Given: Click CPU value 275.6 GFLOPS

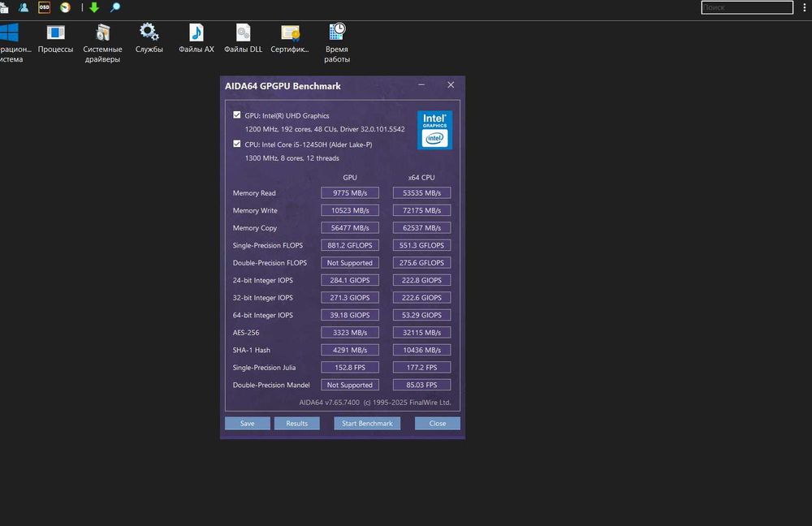Looking at the screenshot, I should (x=421, y=262).
